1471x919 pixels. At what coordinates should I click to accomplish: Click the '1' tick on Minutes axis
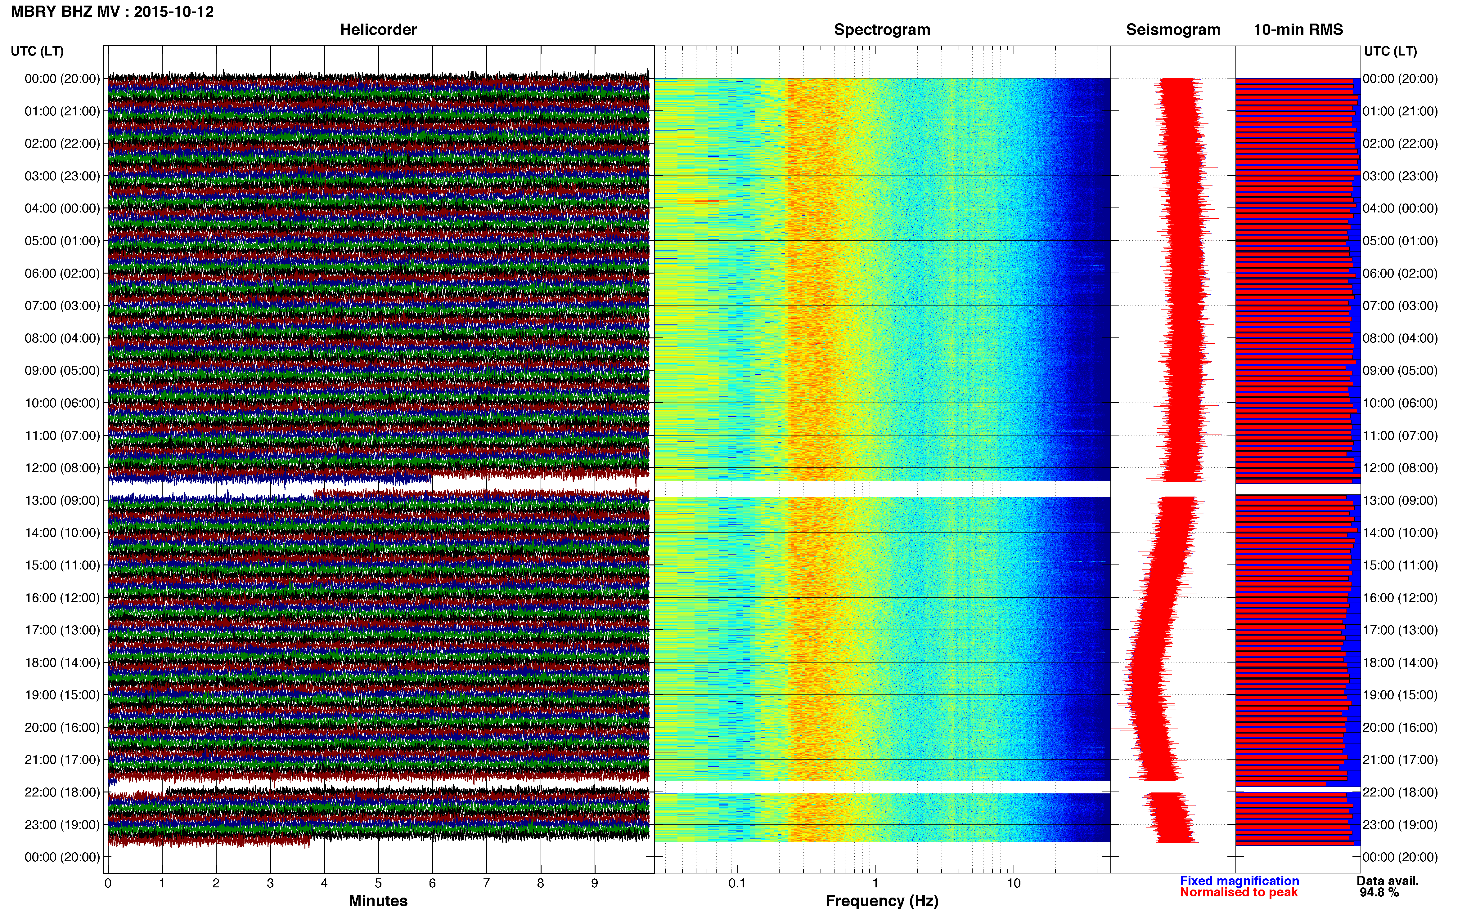[x=162, y=884]
